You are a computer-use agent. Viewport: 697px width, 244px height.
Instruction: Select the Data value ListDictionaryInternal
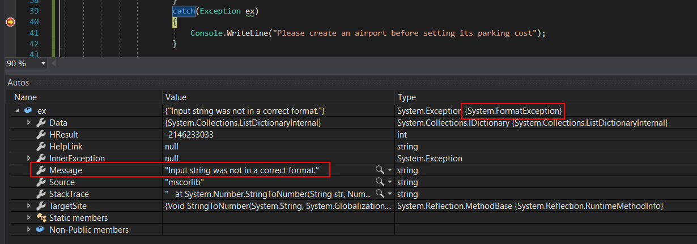point(243,123)
